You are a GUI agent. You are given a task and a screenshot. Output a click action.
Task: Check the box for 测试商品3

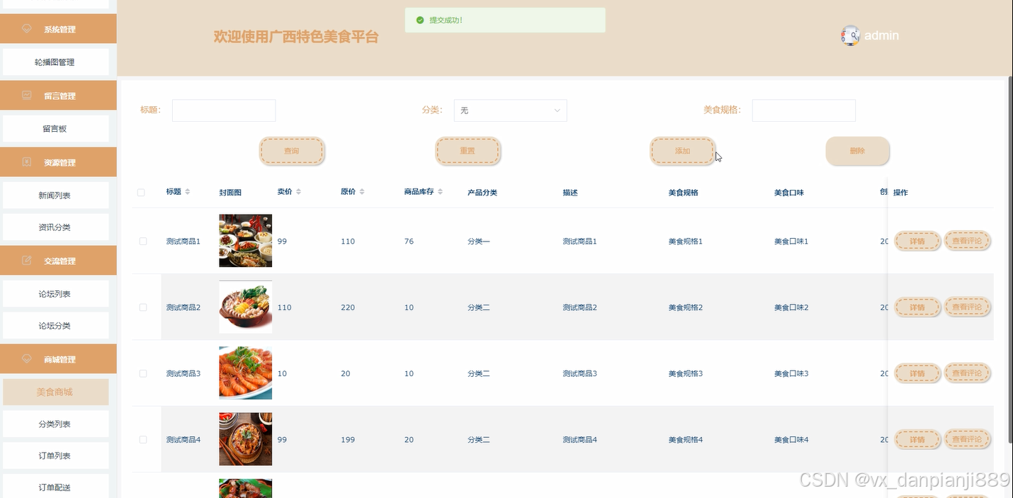(143, 373)
